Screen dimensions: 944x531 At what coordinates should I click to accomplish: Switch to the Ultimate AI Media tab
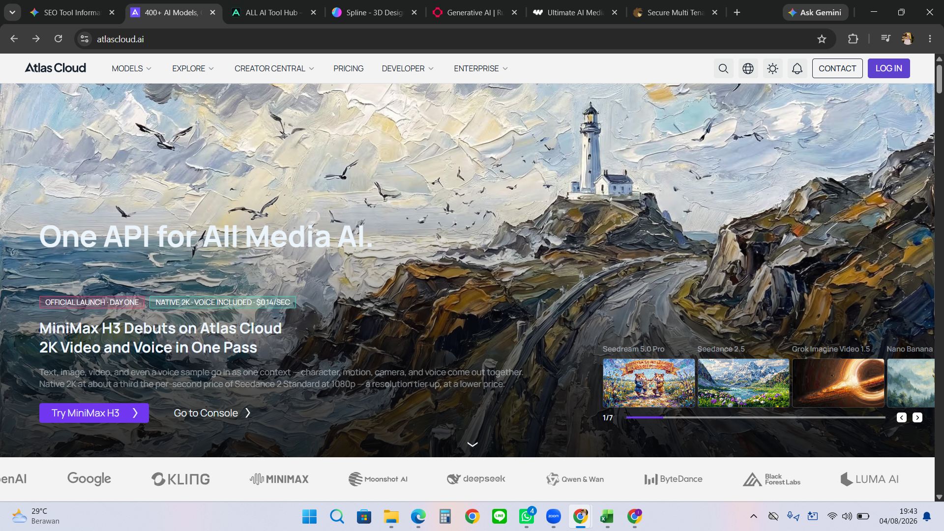575,12
